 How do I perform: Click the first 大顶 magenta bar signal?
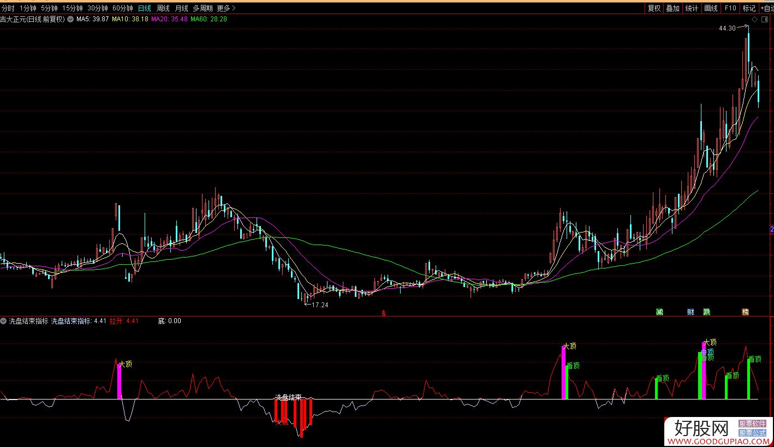pyautogui.click(x=119, y=380)
